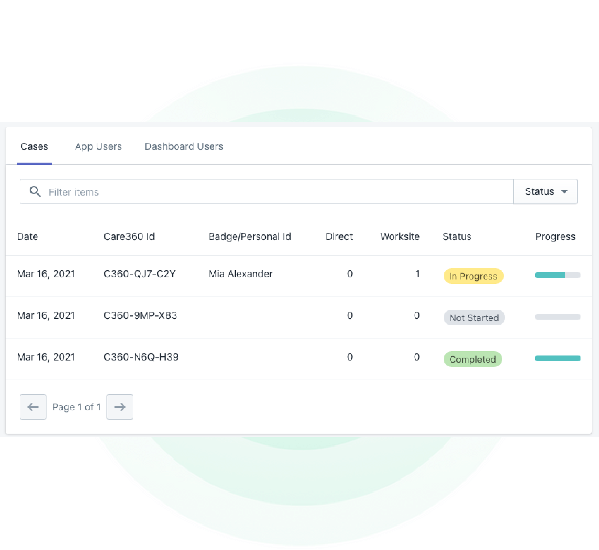Select case C360-QJ7-C2Y

[140, 274]
